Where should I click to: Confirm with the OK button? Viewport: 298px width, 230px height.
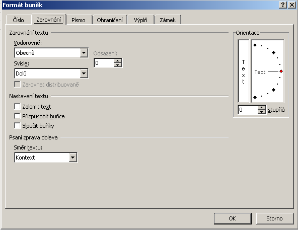(233, 218)
